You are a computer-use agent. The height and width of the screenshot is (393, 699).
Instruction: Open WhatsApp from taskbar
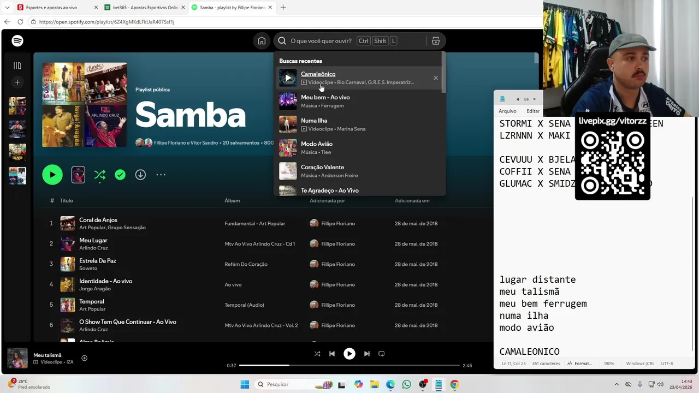(406, 384)
